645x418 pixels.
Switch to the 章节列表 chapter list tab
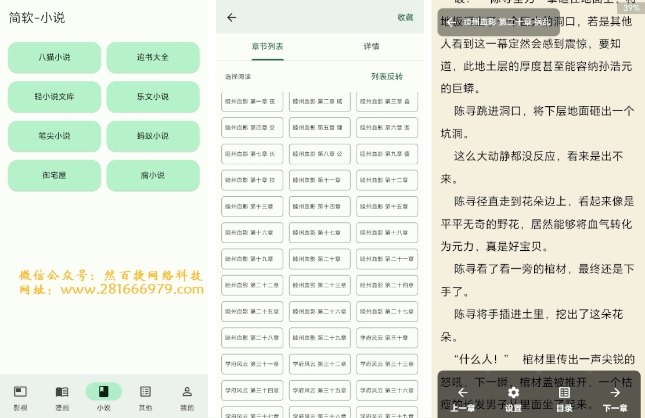[x=267, y=45]
